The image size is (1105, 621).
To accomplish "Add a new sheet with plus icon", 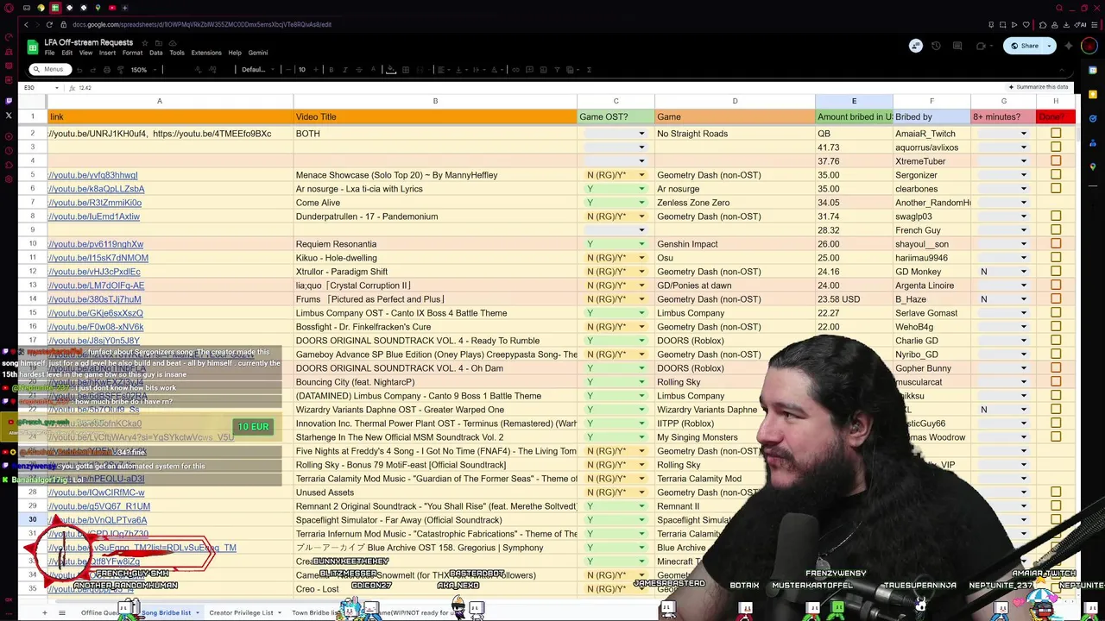I will pos(44,612).
